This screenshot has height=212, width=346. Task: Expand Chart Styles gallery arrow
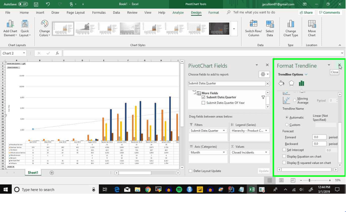[x=234, y=29]
